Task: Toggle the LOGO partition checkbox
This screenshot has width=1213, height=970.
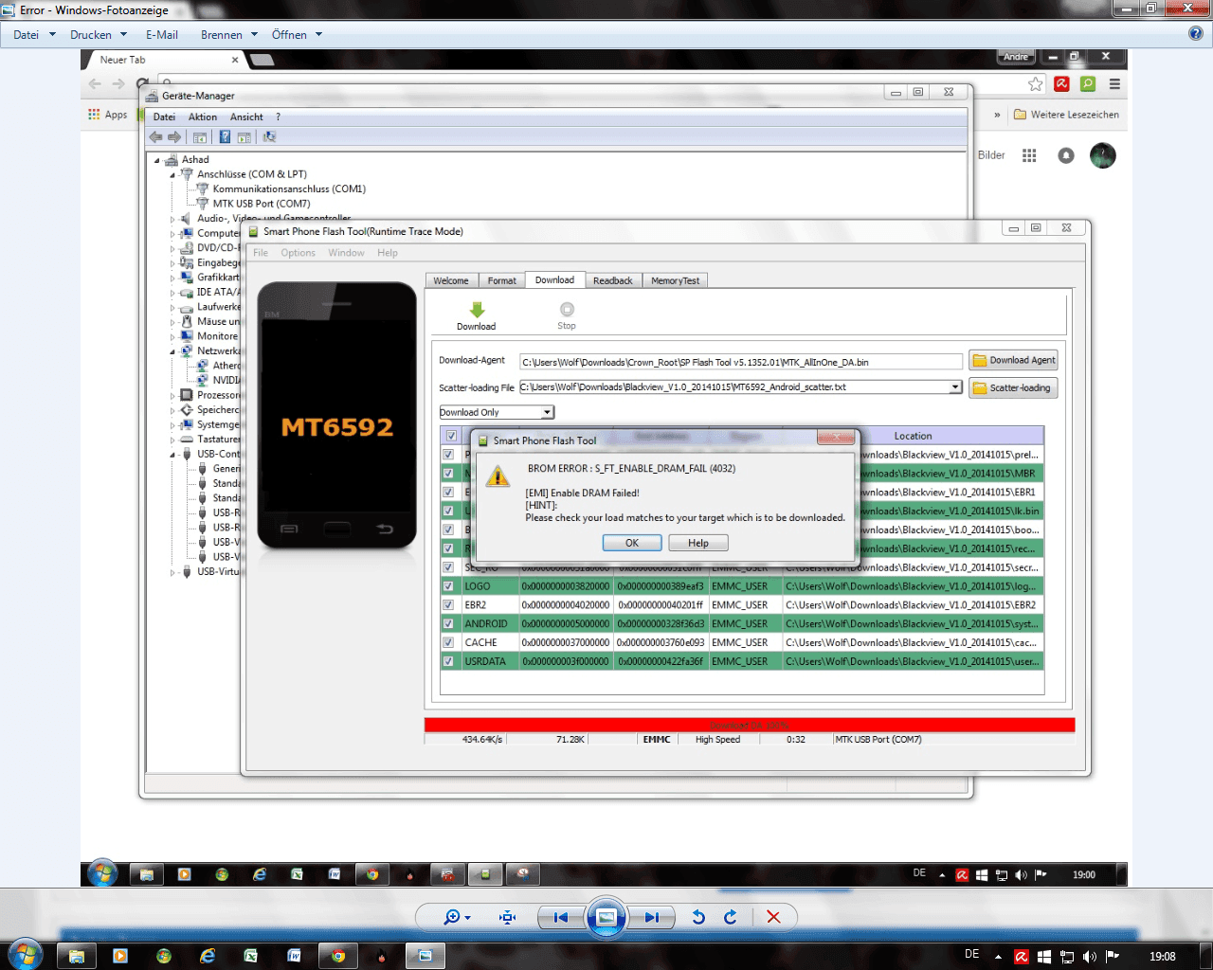Action: [x=448, y=586]
